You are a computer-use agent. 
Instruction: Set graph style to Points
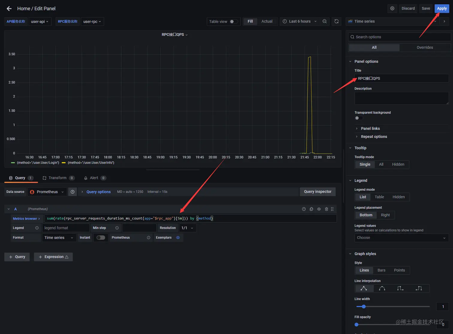point(399,270)
